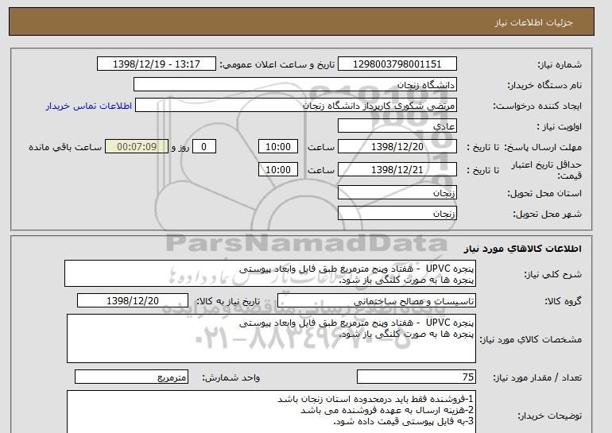Click the goods group field تاسیسات و مصالح ساختمانی
This screenshot has width=612, height=433.
(x=376, y=301)
